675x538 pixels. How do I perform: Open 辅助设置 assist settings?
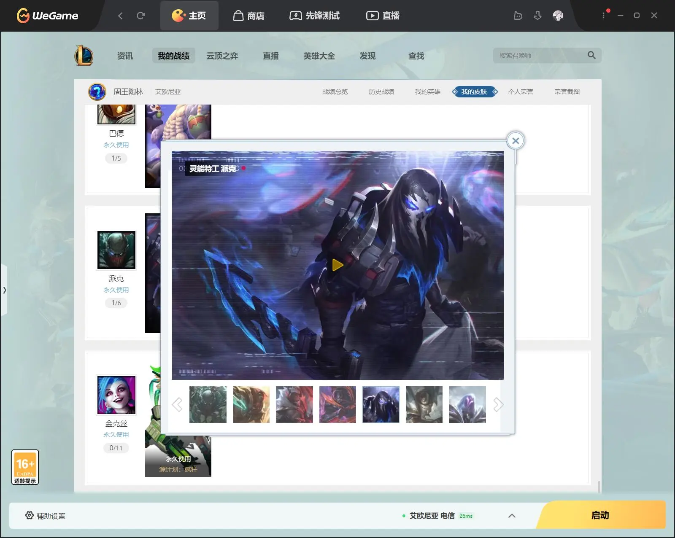point(46,516)
